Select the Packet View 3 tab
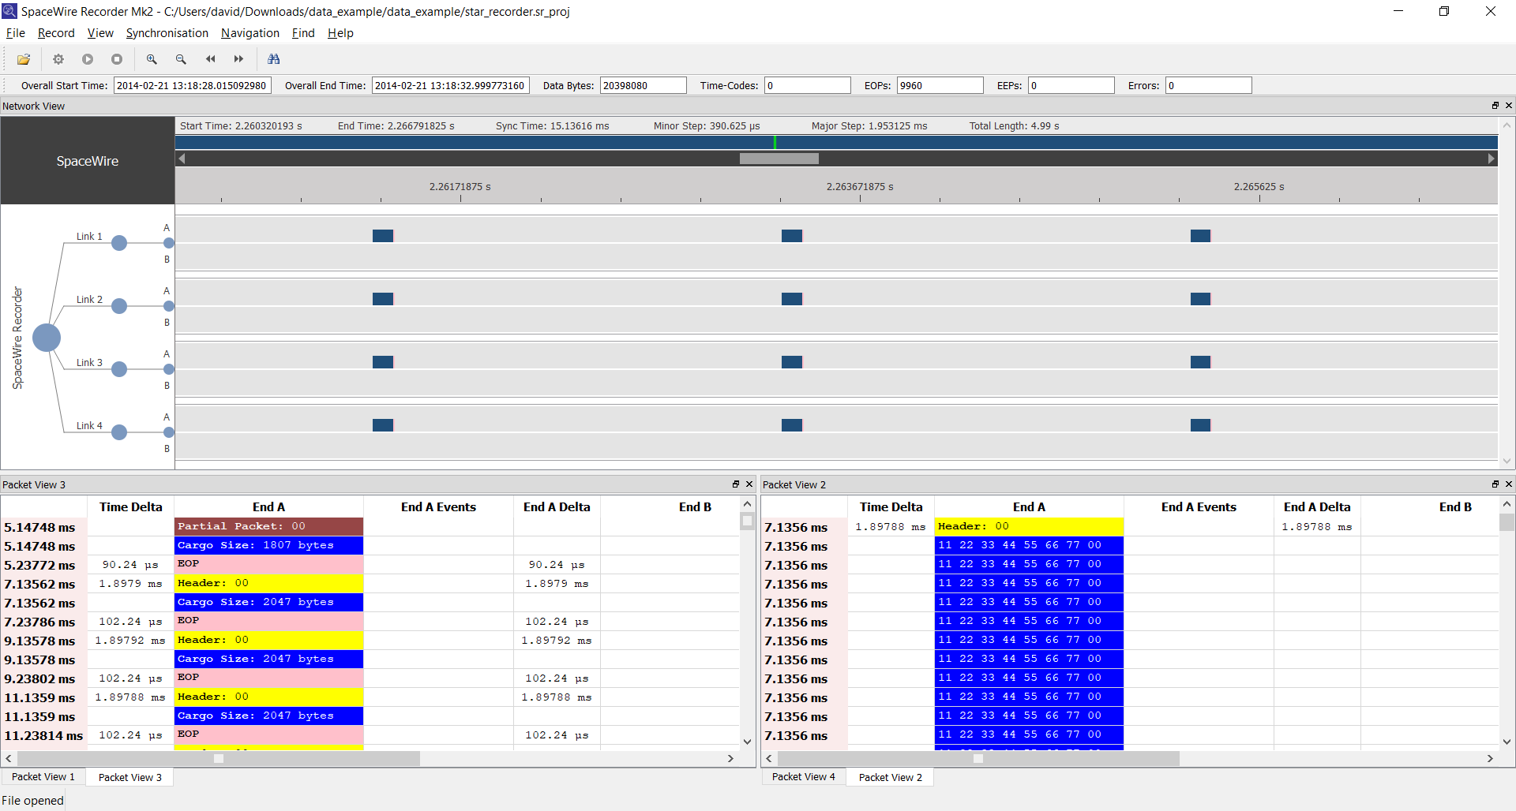This screenshot has height=811, width=1516. click(130, 777)
